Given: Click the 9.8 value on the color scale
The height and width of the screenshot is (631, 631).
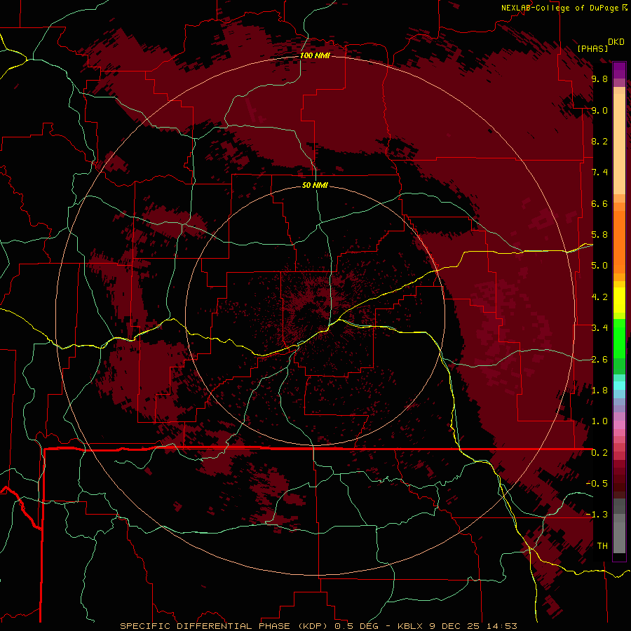Looking at the screenshot, I should pos(599,79).
